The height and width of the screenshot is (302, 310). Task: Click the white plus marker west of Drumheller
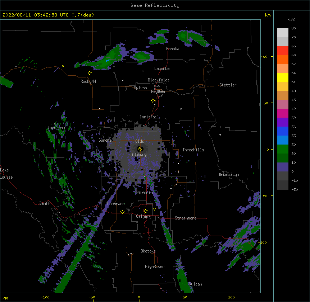coord(220,135)
